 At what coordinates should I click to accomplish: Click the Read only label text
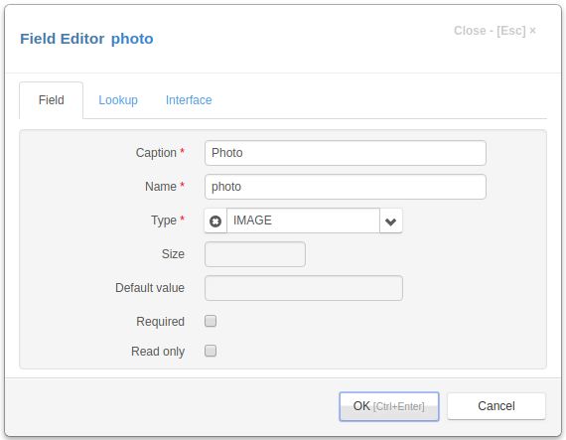point(158,352)
